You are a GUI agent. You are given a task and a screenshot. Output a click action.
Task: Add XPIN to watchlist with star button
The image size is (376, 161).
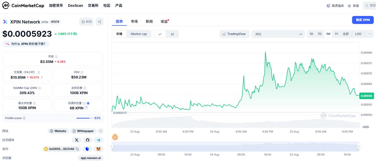86,22
